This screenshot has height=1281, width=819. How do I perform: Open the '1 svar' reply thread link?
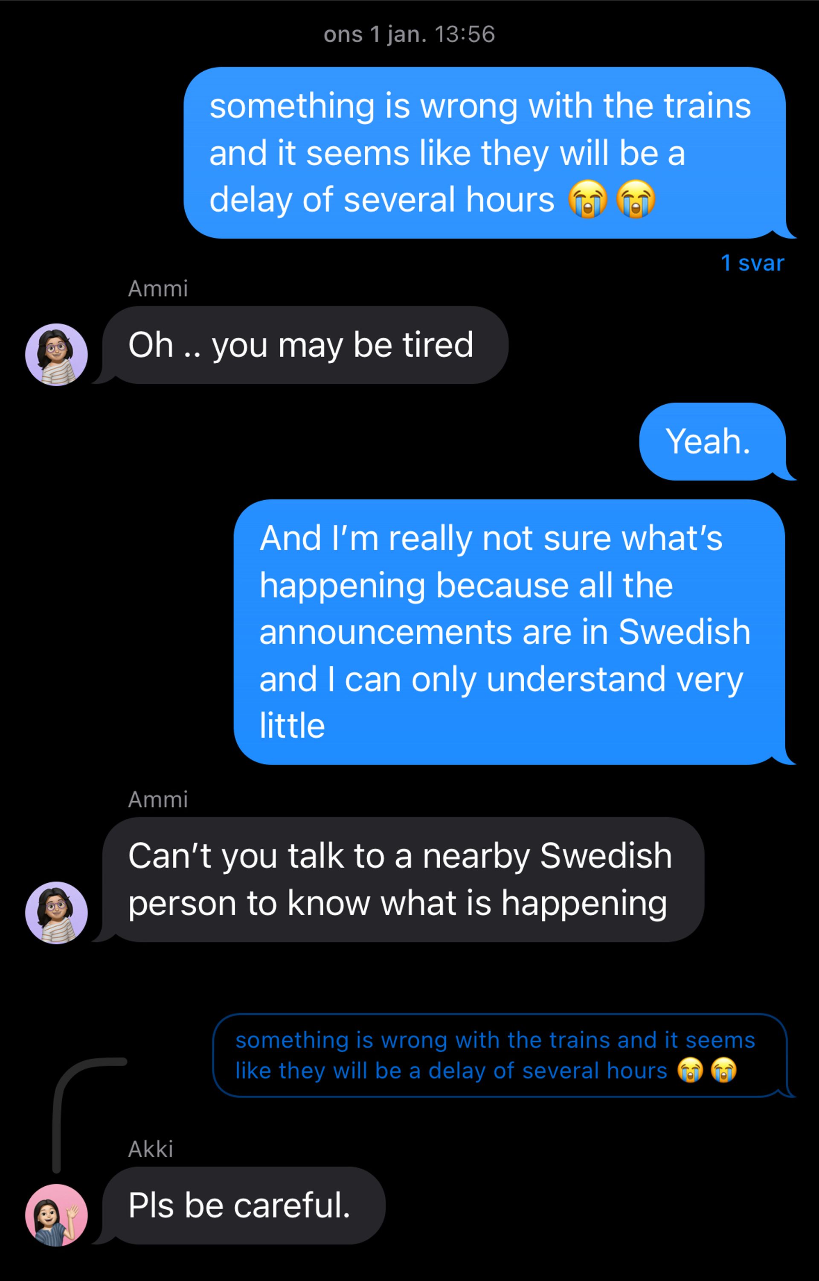(752, 263)
